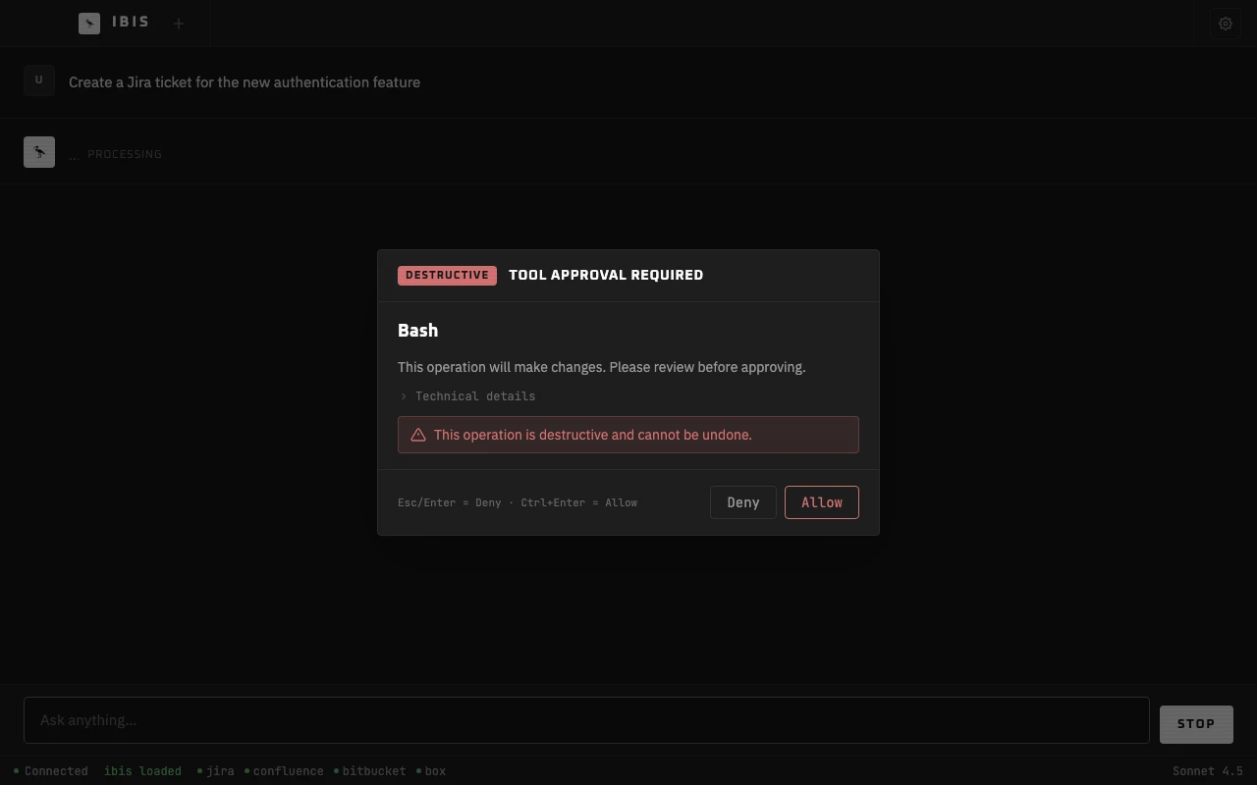Viewport: 1257px width, 785px height.
Task: Toggle the ibis loaded indicator
Action: [x=142, y=771]
